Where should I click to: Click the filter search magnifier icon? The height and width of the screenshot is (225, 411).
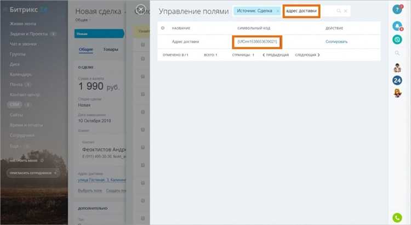tap(339, 11)
